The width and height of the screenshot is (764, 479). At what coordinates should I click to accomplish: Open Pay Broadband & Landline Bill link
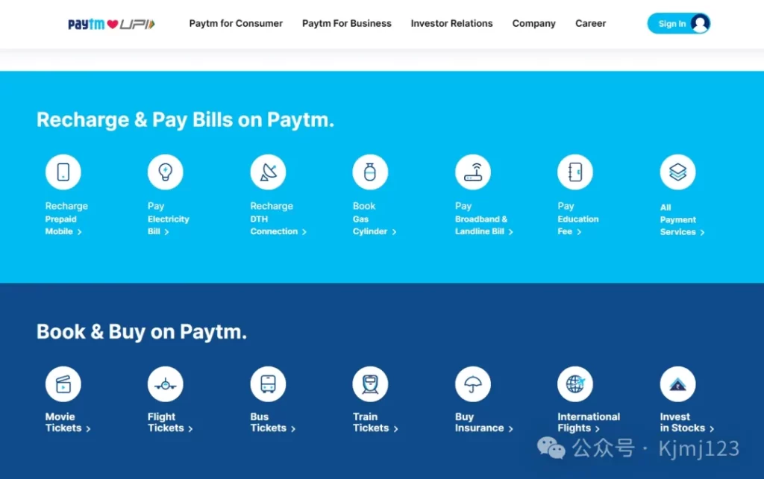coord(484,219)
